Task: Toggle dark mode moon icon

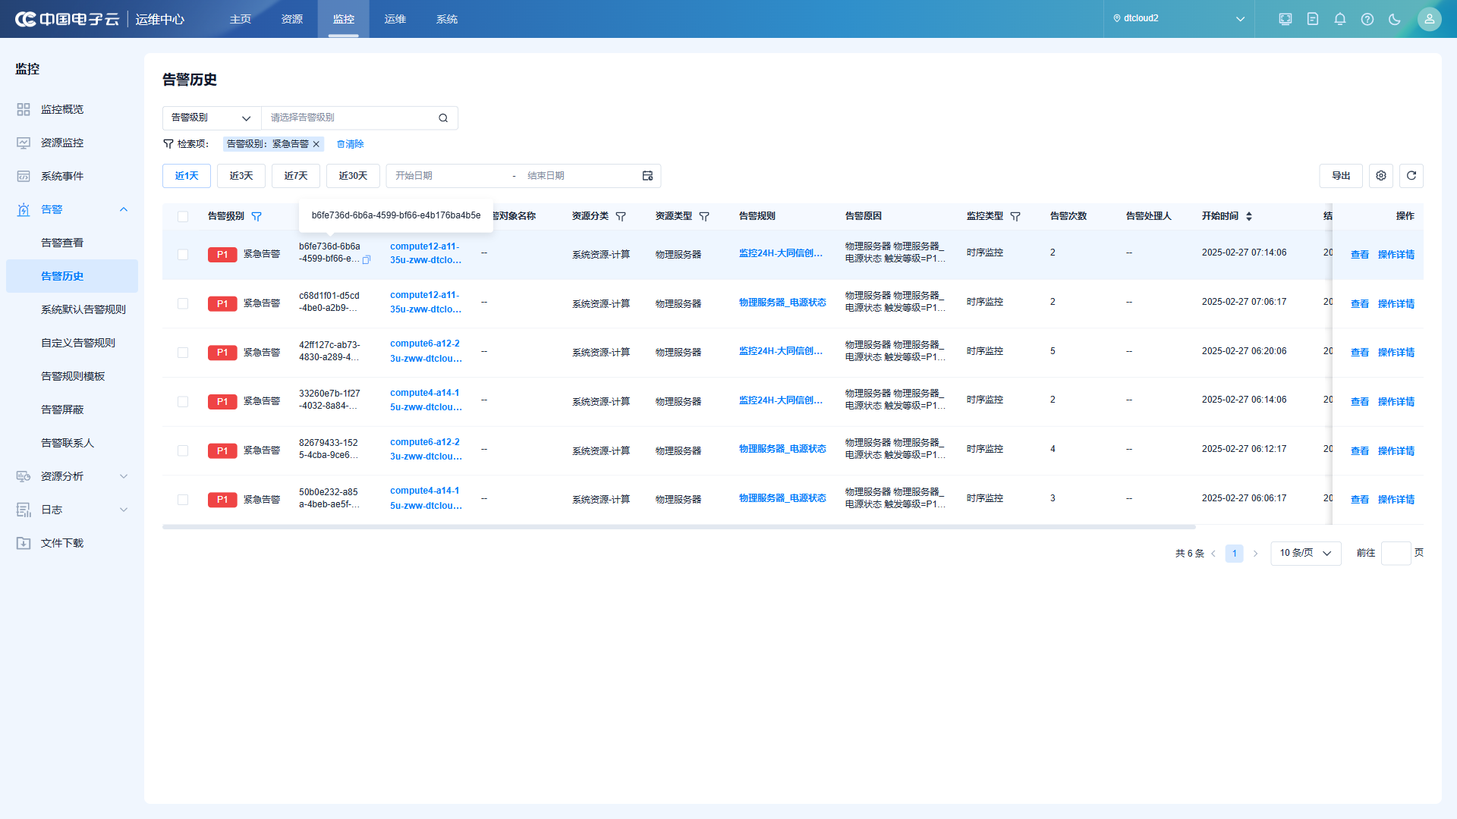Action: pos(1394,19)
